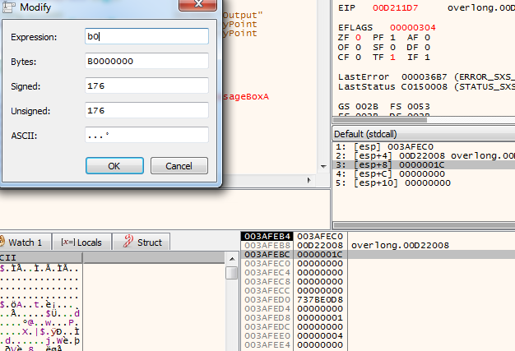Toggle the PF flag value

pyautogui.click(x=392, y=37)
